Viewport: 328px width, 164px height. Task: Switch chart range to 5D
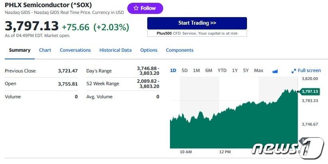184,70
